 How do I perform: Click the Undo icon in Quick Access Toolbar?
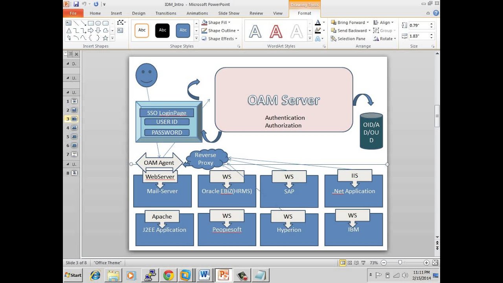[x=84, y=4]
